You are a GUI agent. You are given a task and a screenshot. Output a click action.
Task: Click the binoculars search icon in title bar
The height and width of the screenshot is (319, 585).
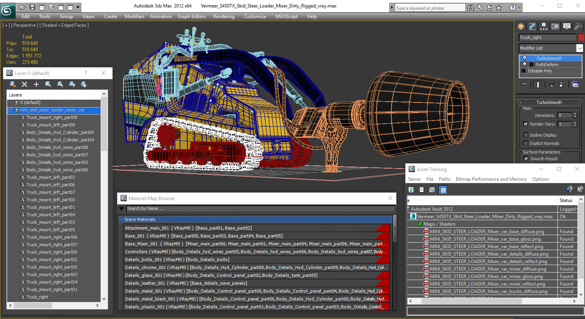(471, 7)
